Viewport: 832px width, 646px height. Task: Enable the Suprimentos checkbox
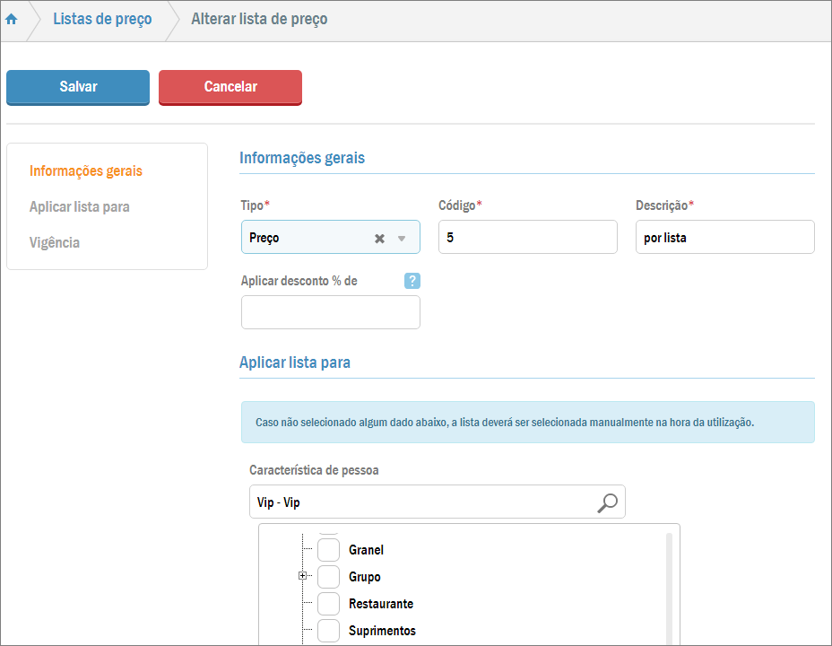pos(328,631)
